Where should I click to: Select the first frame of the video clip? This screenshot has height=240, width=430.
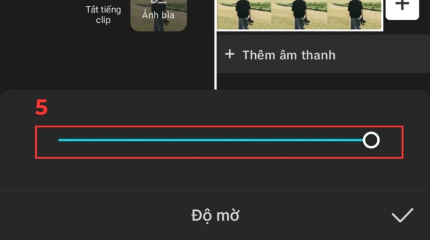tap(244, 14)
